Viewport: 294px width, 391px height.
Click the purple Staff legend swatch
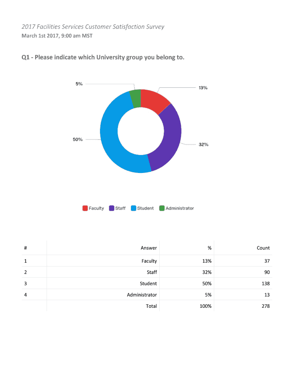[x=111, y=208]
